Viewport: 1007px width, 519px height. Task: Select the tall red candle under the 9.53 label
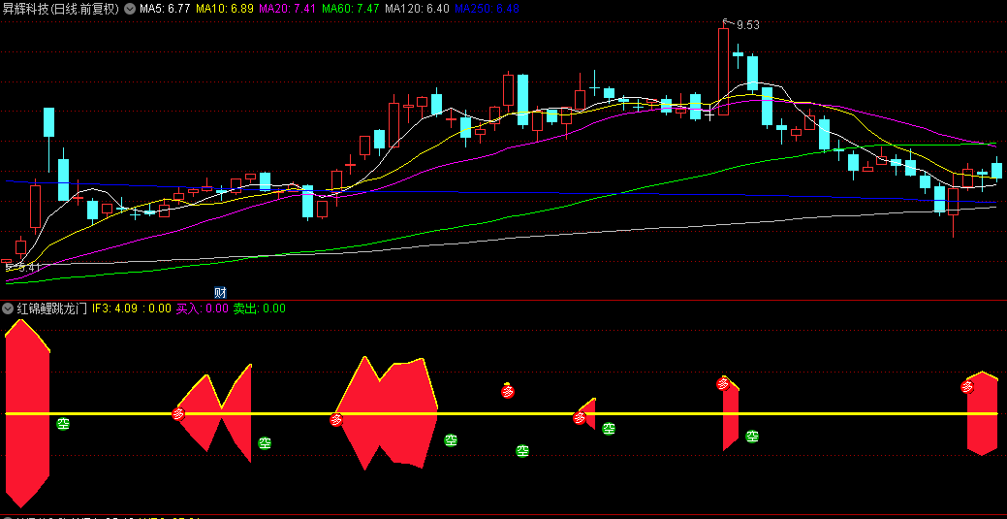click(724, 72)
